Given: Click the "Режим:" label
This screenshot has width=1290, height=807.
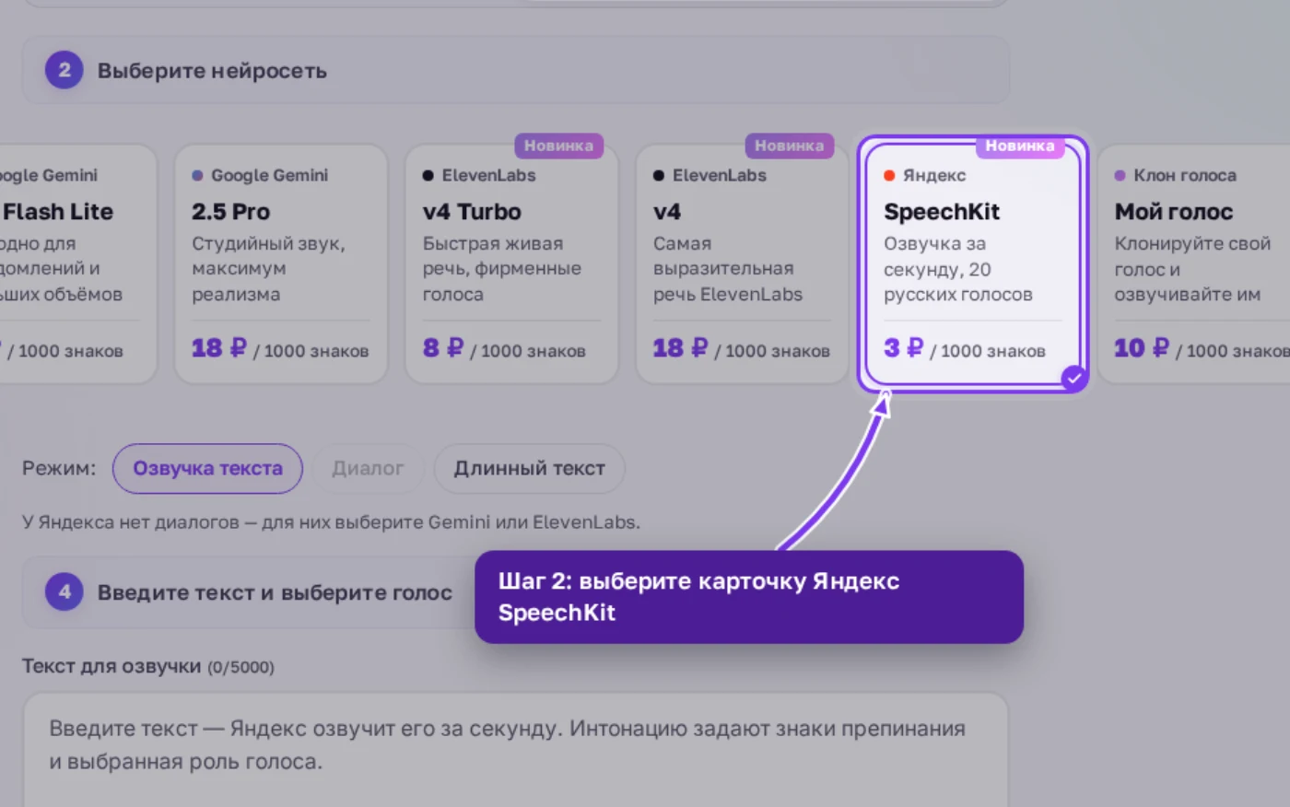Looking at the screenshot, I should tap(59, 468).
